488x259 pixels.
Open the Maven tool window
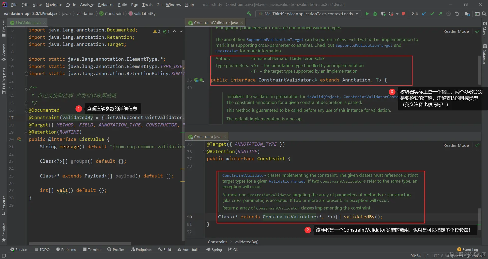[x=484, y=29]
